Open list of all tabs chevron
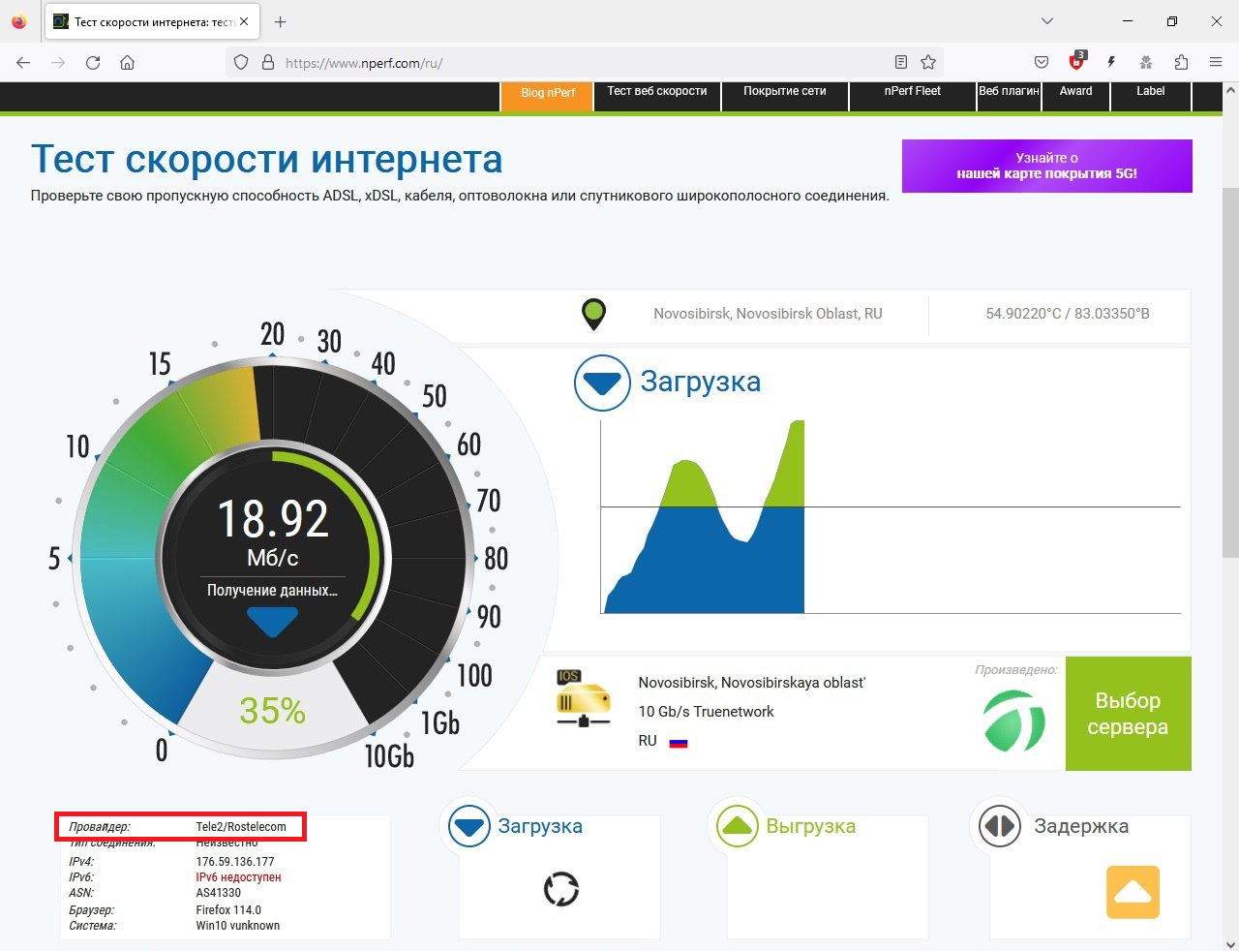 (x=1046, y=21)
